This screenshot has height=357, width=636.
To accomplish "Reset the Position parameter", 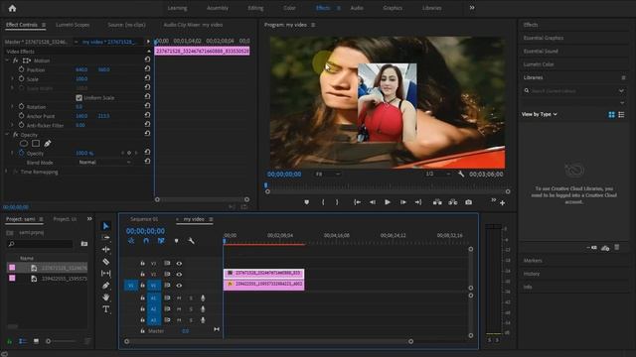I will tap(147, 68).
